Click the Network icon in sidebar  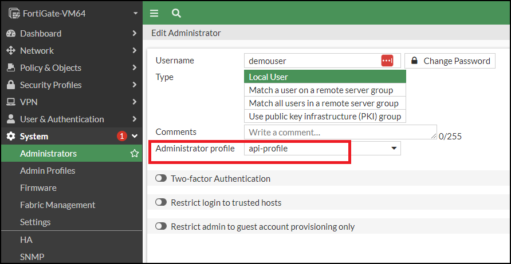(10, 51)
